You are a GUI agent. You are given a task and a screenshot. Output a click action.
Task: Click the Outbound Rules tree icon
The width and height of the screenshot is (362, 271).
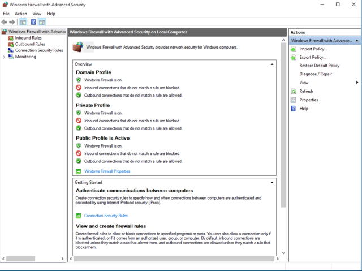pyautogui.click(x=11, y=44)
